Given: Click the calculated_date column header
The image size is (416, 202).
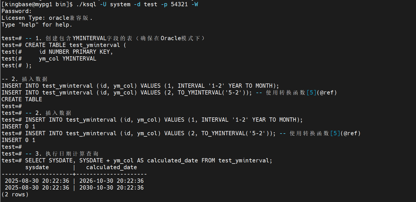Looking at the screenshot, I should tap(112, 167).
